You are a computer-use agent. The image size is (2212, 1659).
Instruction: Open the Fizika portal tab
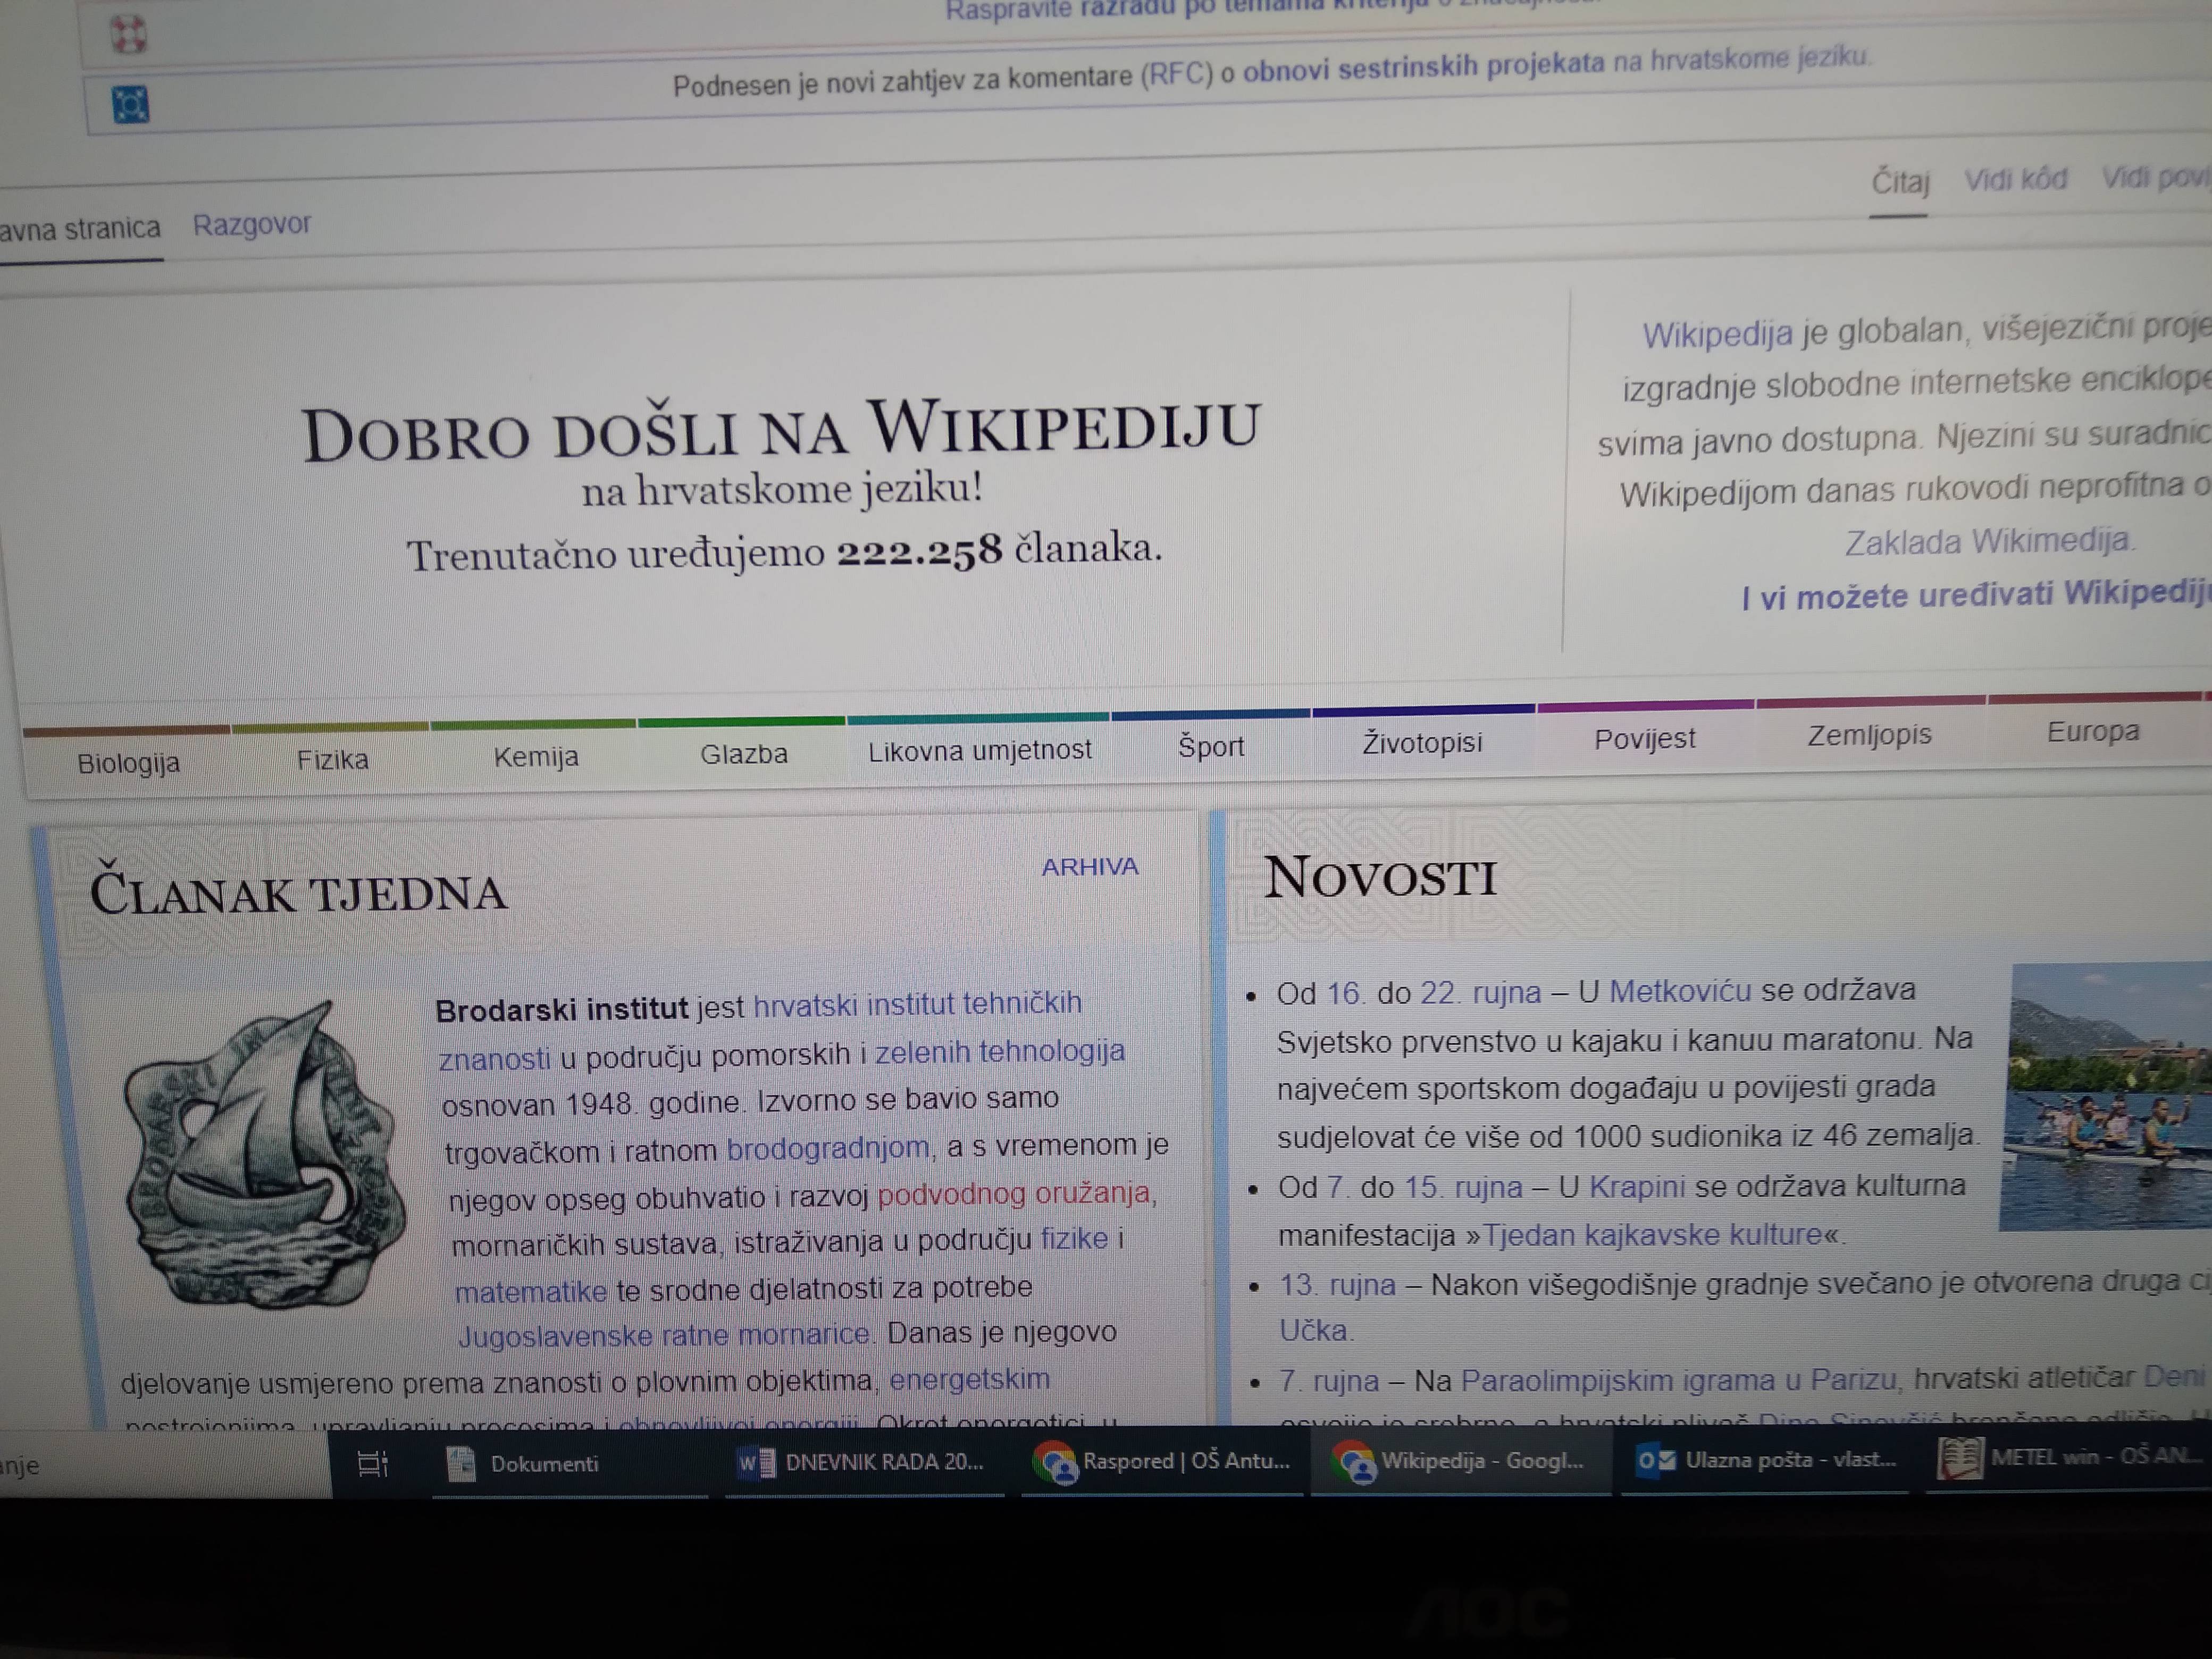pyautogui.click(x=332, y=760)
